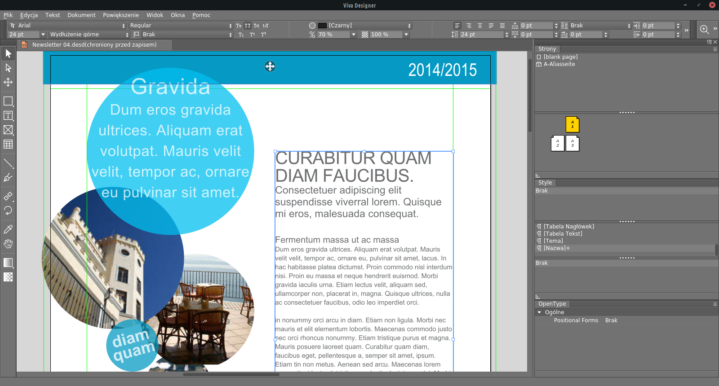The width and height of the screenshot is (719, 386).
Task: Toggle left text alignment
Action: [457, 26]
